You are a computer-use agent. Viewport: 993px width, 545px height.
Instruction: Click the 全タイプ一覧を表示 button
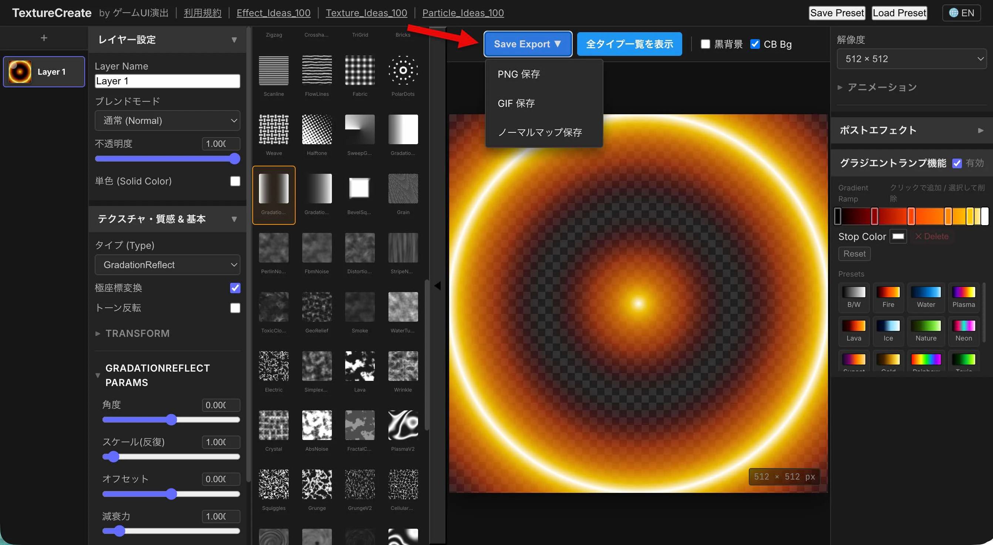(x=629, y=44)
